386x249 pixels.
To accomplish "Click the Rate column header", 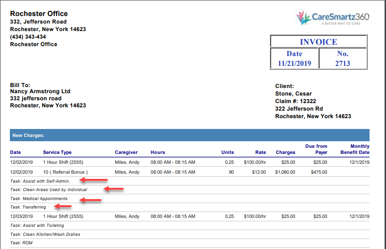I will (261, 153).
